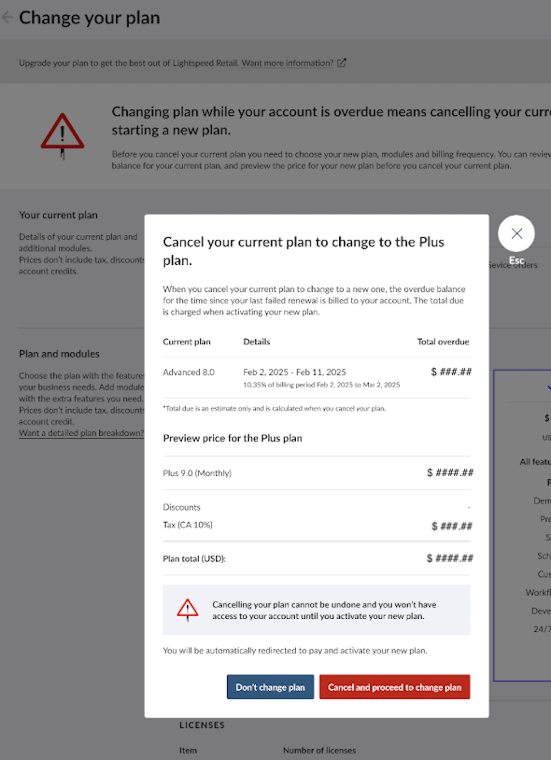The height and width of the screenshot is (760, 551).
Task: Click the Total overdue column header
Action: [443, 342]
